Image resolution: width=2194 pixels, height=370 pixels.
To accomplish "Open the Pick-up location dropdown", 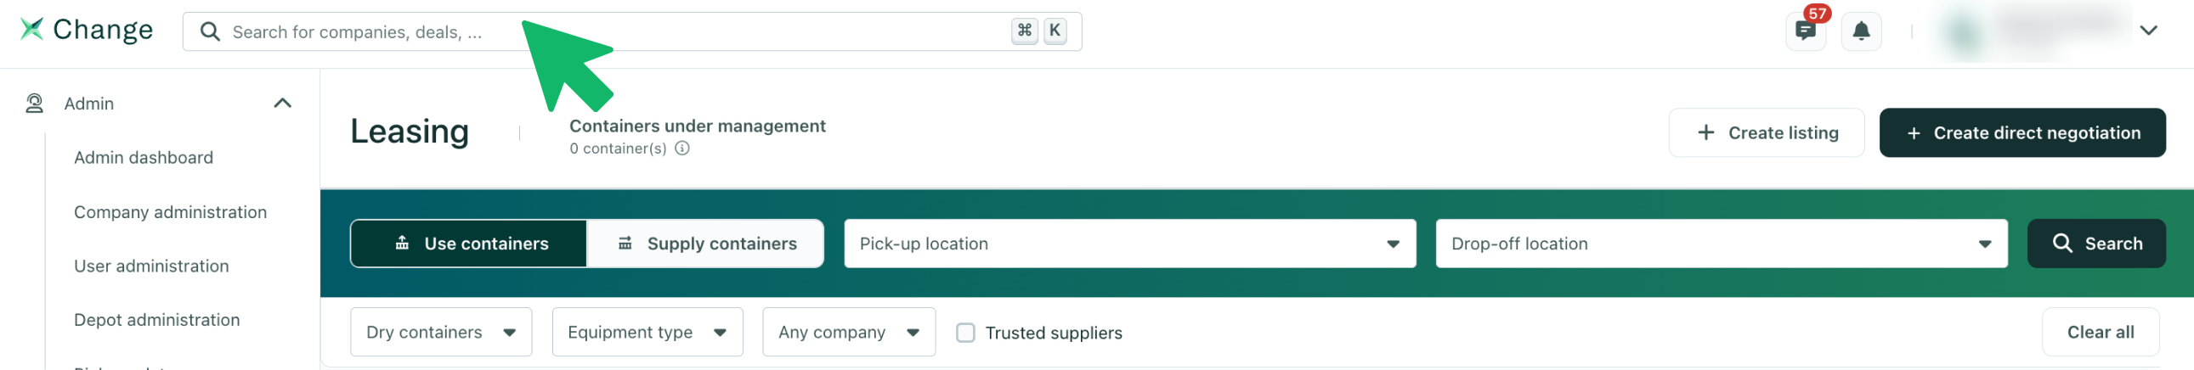I will point(1129,244).
